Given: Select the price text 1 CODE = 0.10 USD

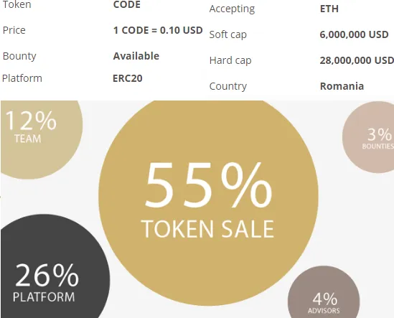Looking at the screenshot, I should click(158, 30).
